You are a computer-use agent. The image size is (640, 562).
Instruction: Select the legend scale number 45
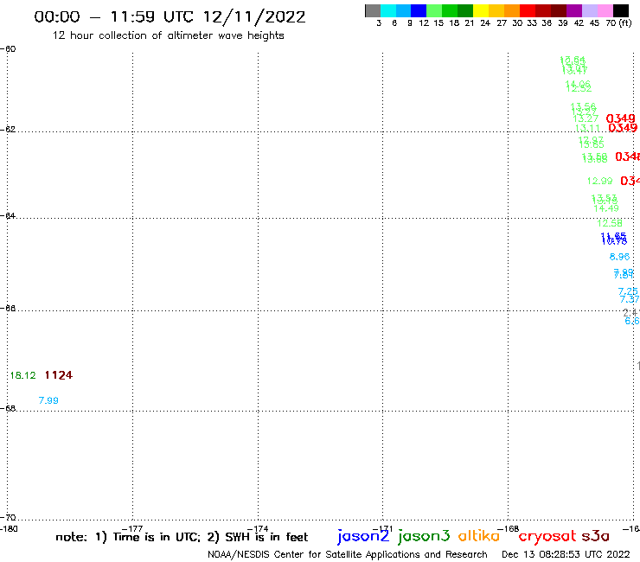click(x=594, y=23)
